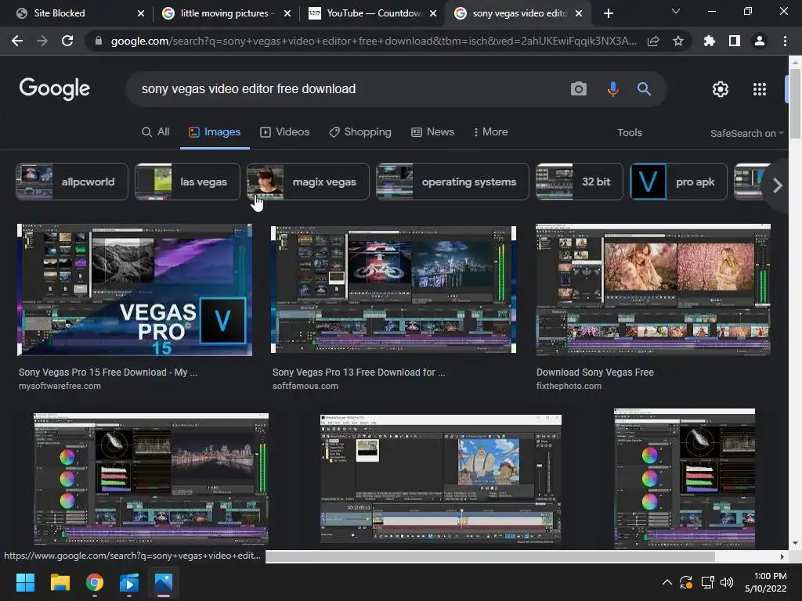This screenshot has height=601, width=802.
Task: Show hidden system tray icons chevron
Action: coord(667,582)
